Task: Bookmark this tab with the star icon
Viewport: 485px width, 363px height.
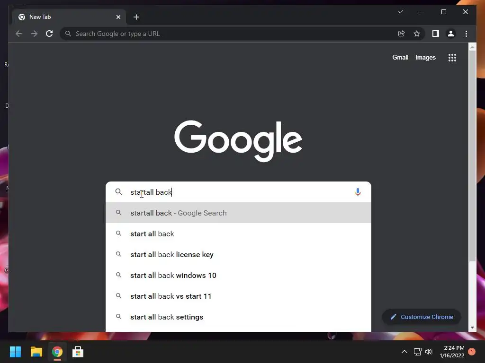Action: pyautogui.click(x=417, y=34)
